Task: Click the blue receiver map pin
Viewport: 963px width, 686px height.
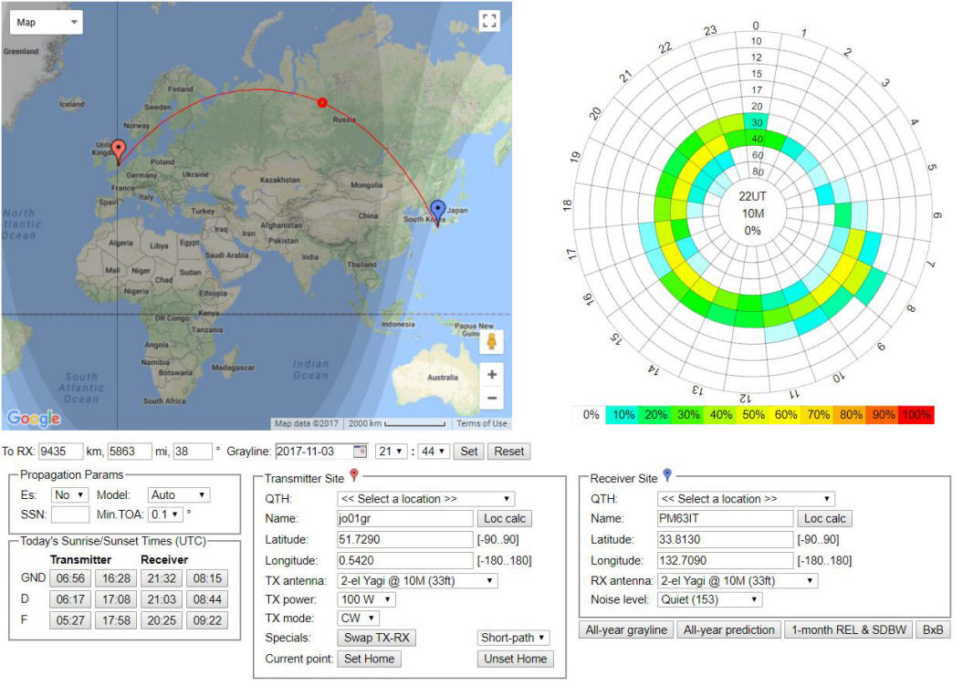Action: coord(437,212)
